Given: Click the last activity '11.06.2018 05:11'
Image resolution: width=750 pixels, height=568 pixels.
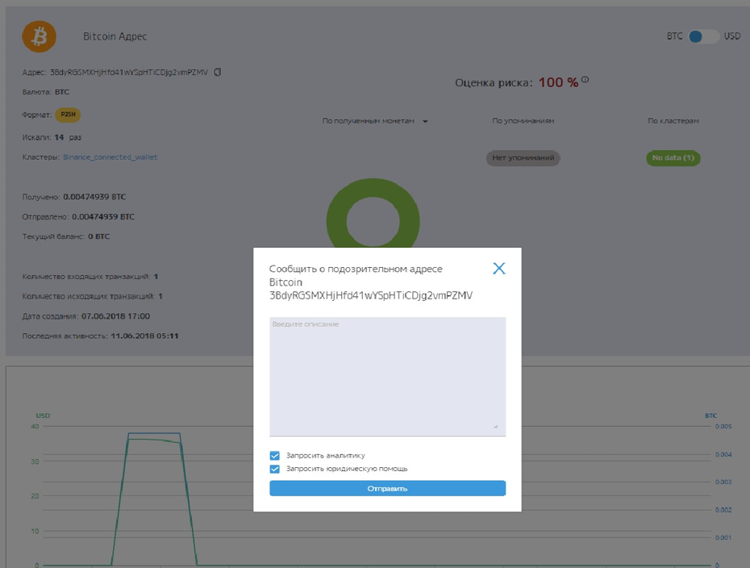Looking at the screenshot, I should tap(144, 336).
